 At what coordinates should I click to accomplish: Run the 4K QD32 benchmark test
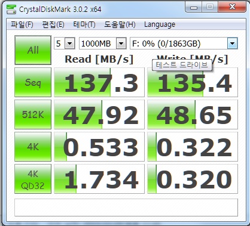coord(33,179)
